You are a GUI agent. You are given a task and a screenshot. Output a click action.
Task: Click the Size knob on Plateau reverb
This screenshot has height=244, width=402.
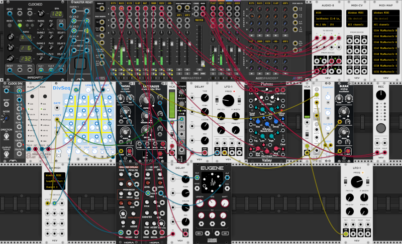coord(258,121)
